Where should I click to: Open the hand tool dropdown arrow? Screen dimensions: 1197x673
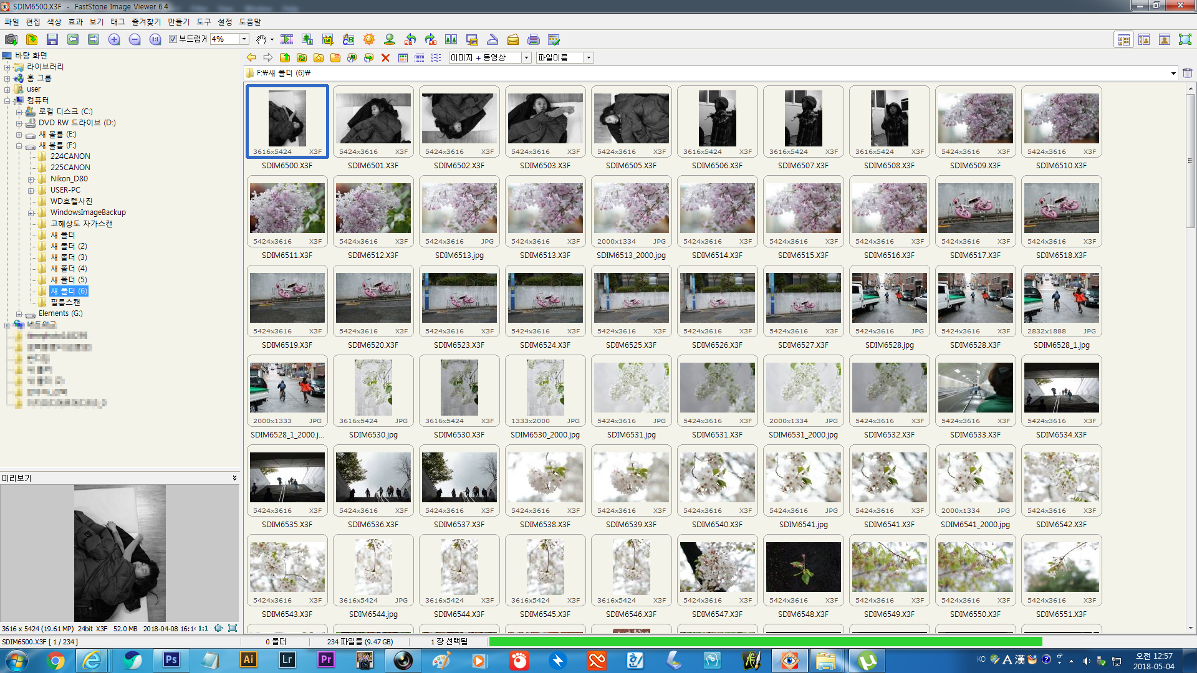(272, 39)
